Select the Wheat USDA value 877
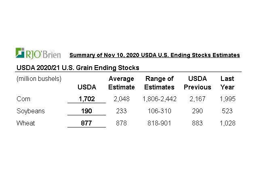The image size is (257, 174). pos(86,123)
